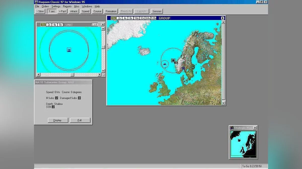Click the 1 sec time step button
Screen dimensions: 302x169
[x=52, y=11]
